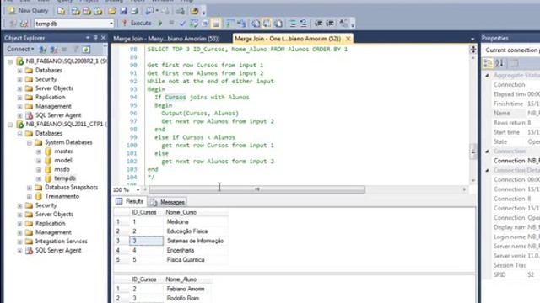Click Analysis Services MDX Query icon
The height and width of the screenshot is (303, 540).
[75, 11]
